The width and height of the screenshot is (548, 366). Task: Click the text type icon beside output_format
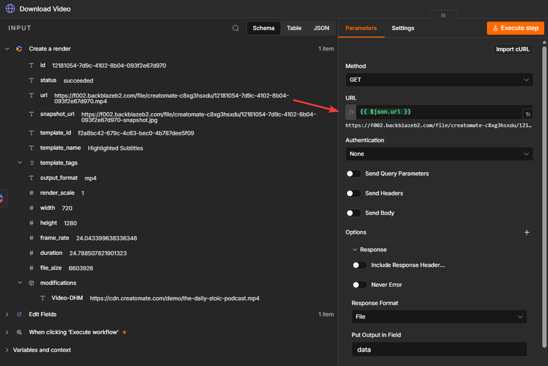click(31, 178)
